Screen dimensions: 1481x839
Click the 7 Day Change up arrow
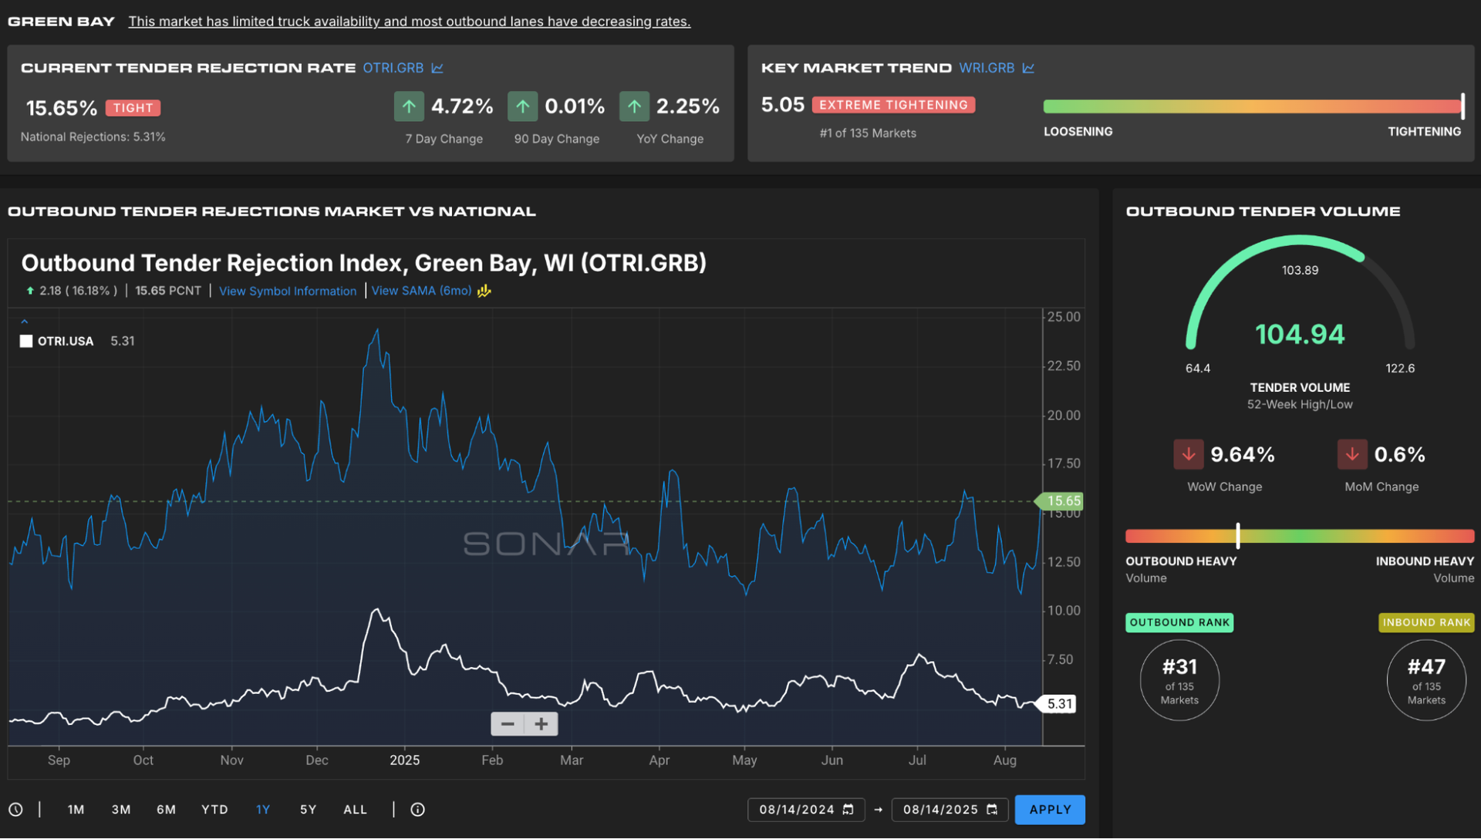click(x=409, y=106)
